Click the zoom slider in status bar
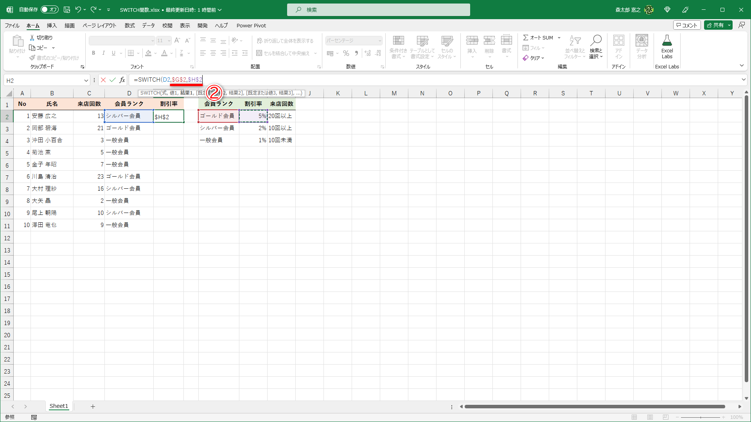751x422 pixels. click(700, 417)
